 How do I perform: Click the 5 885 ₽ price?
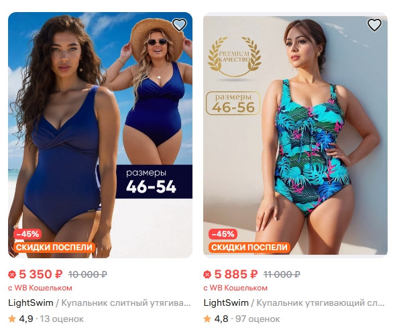click(x=236, y=274)
